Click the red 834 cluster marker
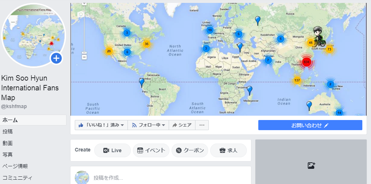This screenshot has width=371, height=184. (x=307, y=62)
